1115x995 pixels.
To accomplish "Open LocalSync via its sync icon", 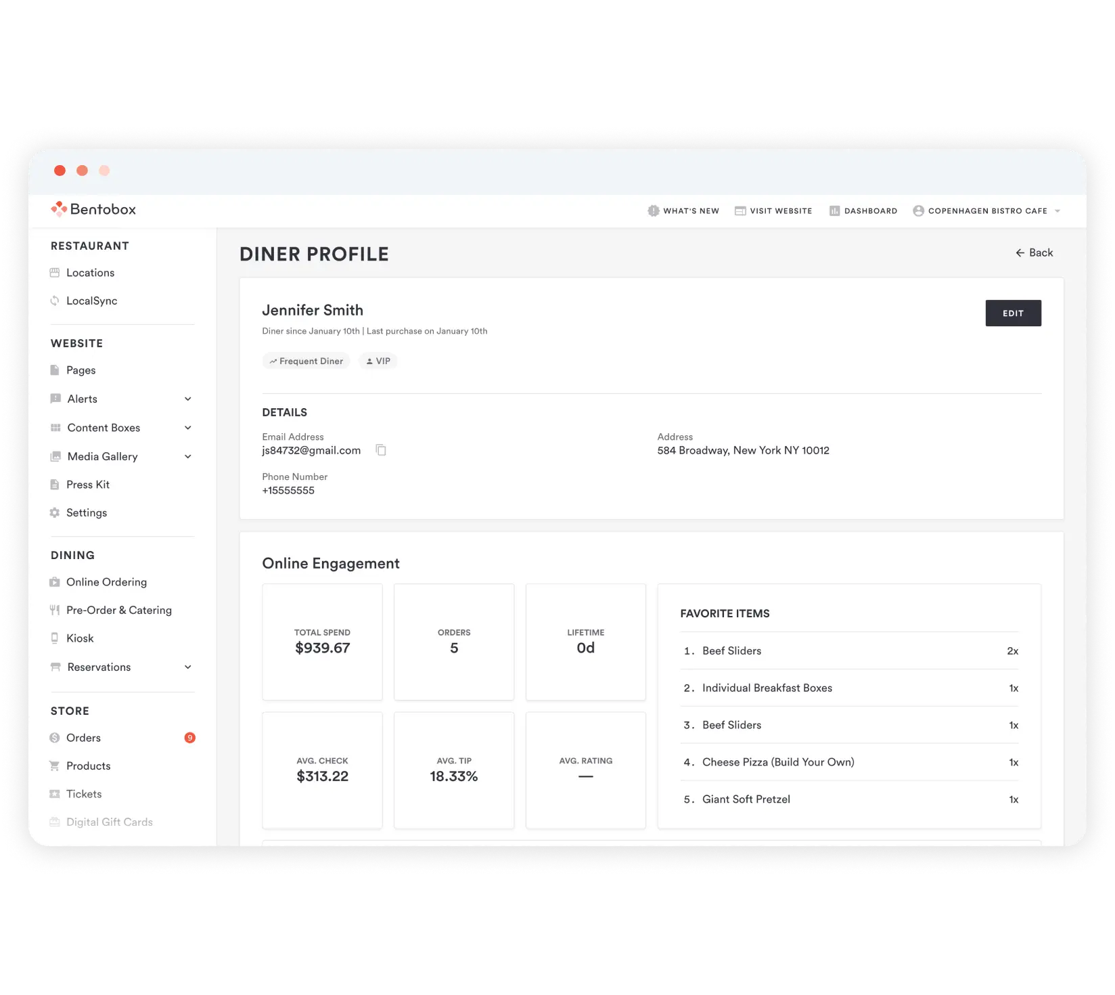I will (x=55, y=301).
